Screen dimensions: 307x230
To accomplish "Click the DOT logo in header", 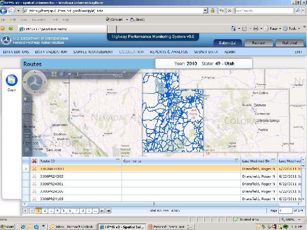I will click(6, 40).
